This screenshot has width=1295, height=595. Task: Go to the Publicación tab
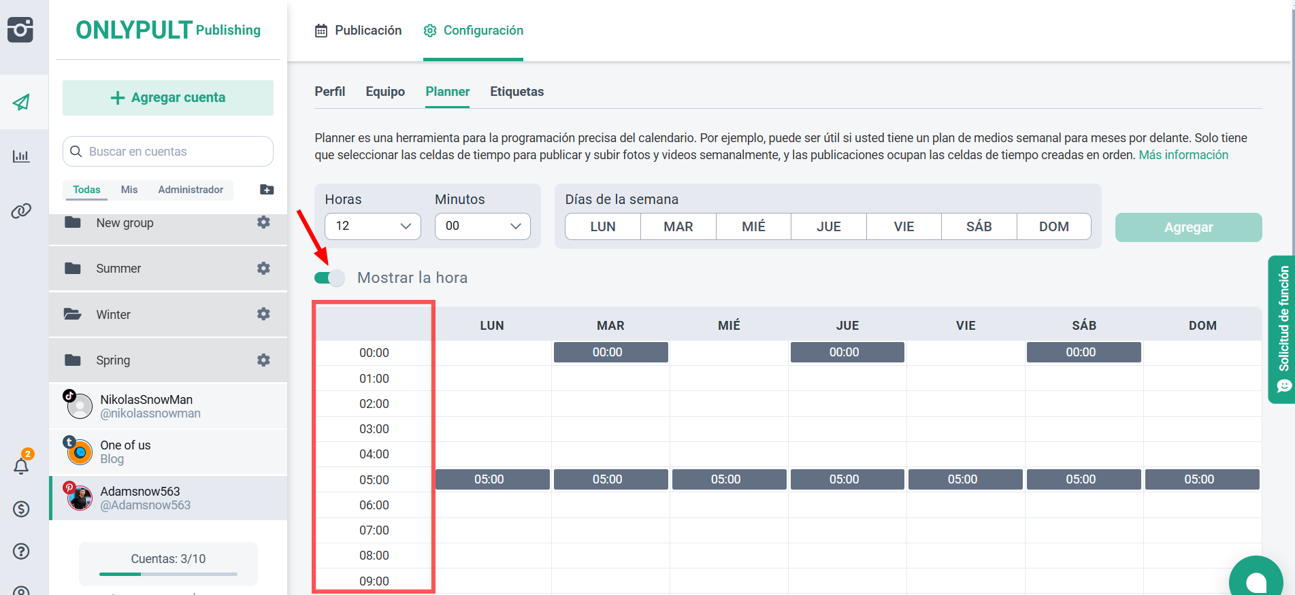click(x=358, y=31)
